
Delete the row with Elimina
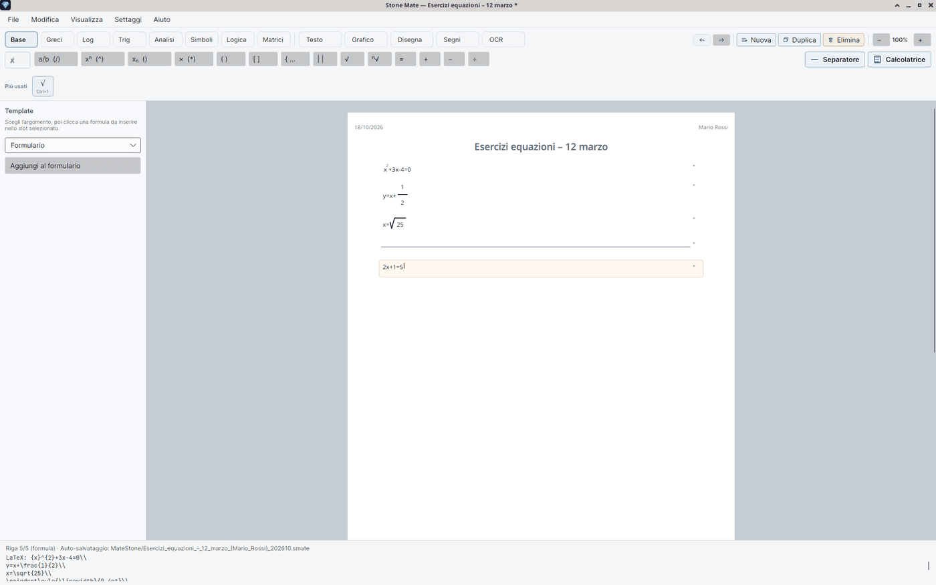click(x=844, y=40)
